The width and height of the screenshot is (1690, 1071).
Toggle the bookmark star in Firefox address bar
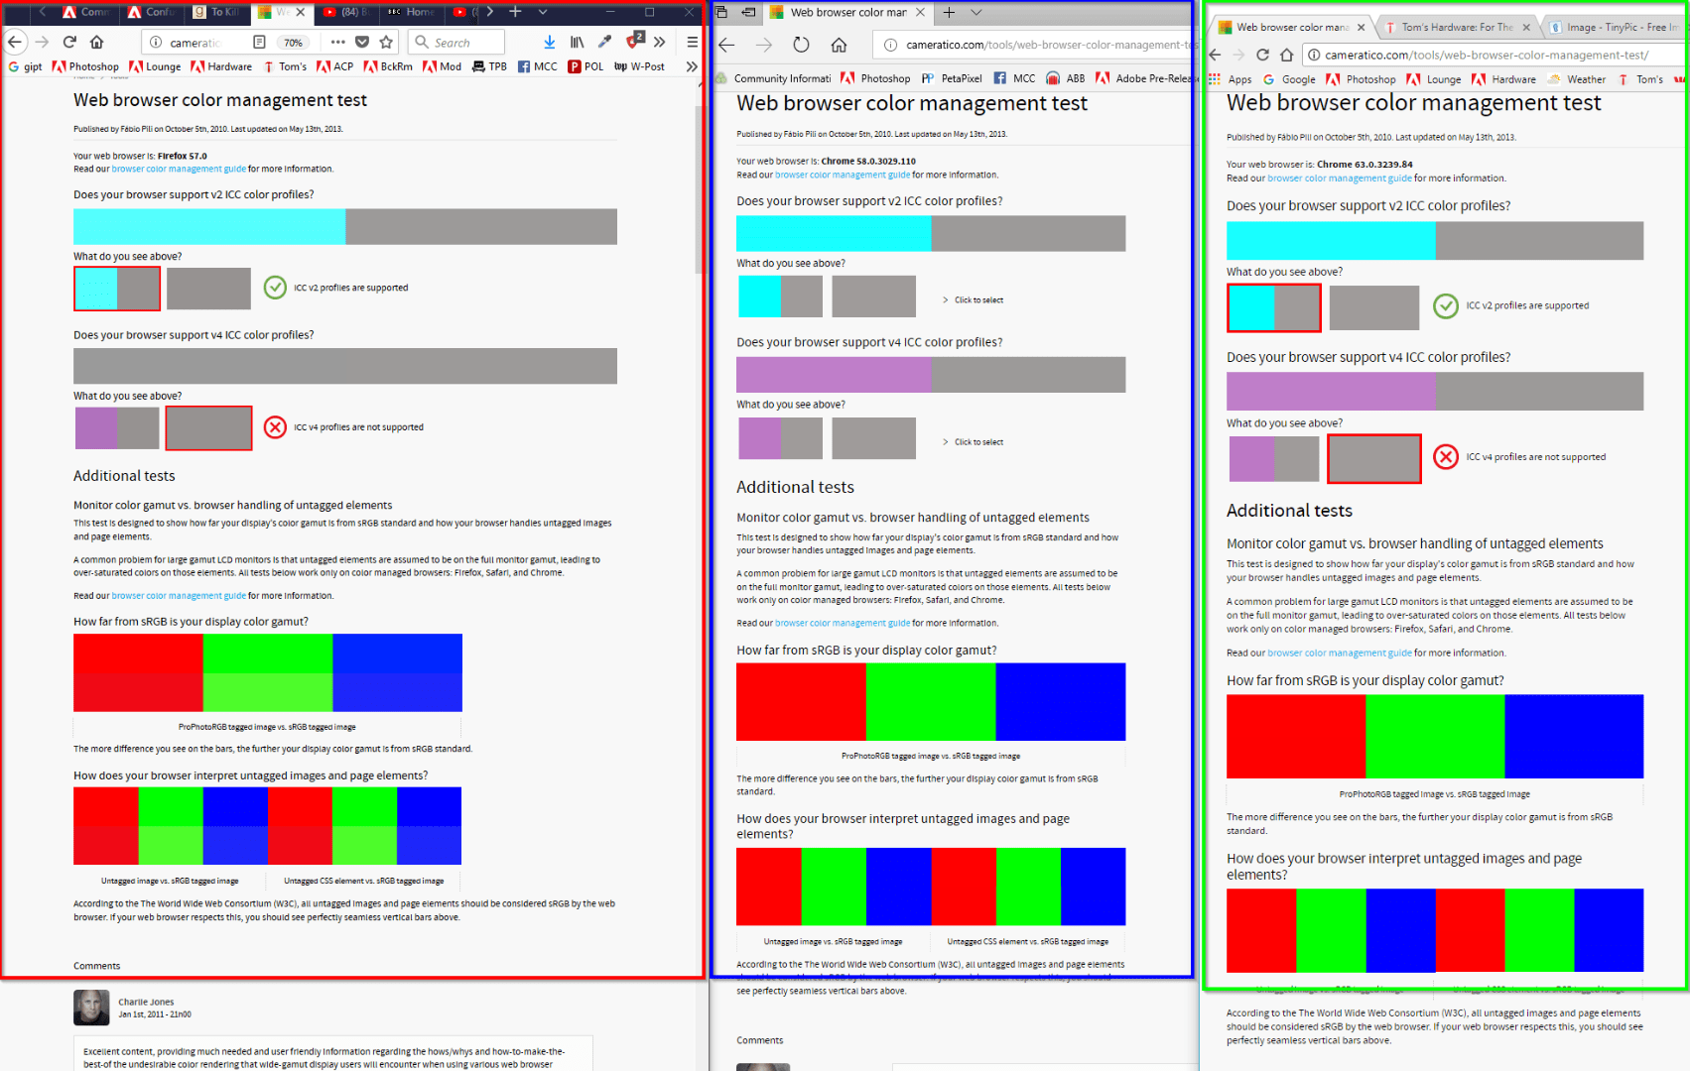click(x=386, y=42)
